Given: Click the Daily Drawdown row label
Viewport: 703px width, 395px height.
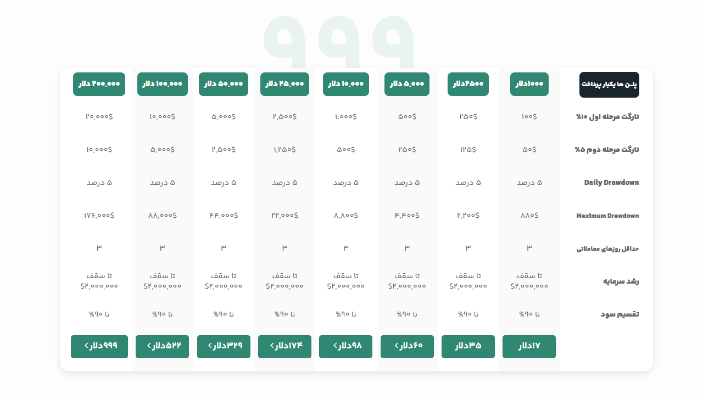Looking at the screenshot, I should [x=611, y=183].
